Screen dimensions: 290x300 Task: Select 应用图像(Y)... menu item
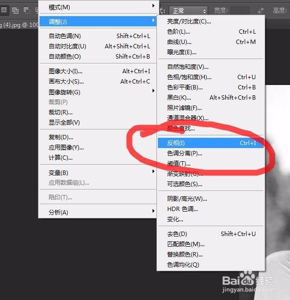(x=98, y=148)
